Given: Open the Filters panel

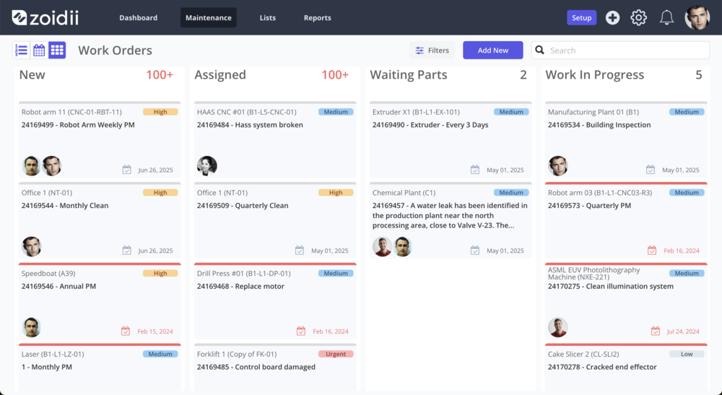Looking at the screenshot, I should tap(432, 50).
